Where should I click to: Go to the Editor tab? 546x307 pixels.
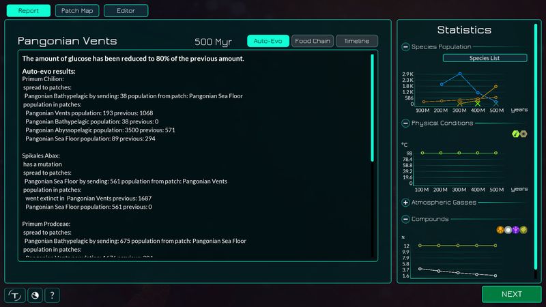[126, 11]
